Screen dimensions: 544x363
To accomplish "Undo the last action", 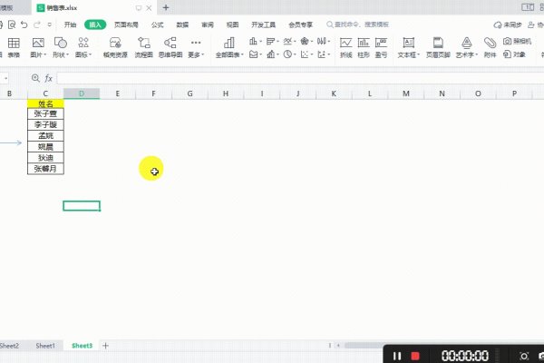I will point(24,25).
